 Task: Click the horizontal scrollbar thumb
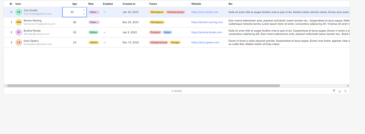(143, 86)
